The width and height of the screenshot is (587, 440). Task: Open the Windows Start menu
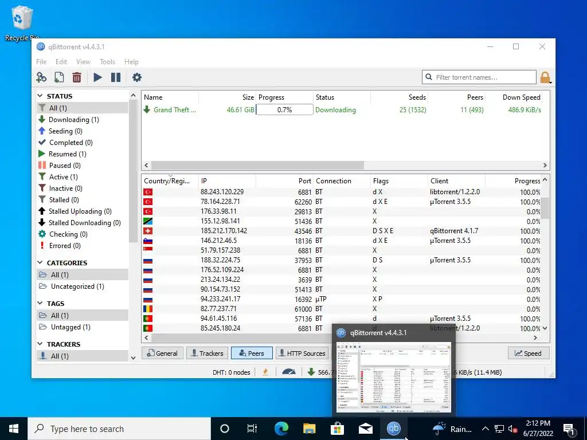(14, 429)
